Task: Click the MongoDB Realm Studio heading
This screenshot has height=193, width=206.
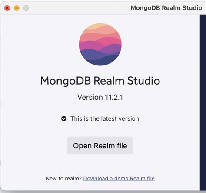Action: point(100,81)
